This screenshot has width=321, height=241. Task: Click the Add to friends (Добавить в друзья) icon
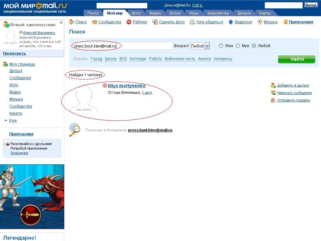[x=273, y=85]
